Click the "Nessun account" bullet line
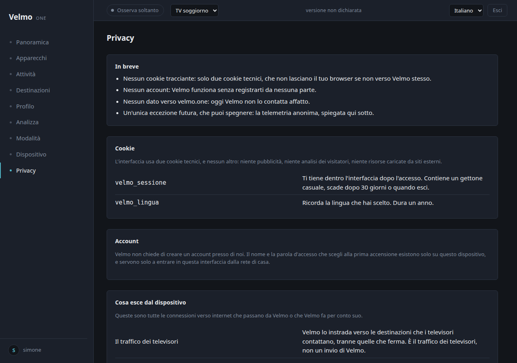The image size is (517, 363). tap(220, 90)
